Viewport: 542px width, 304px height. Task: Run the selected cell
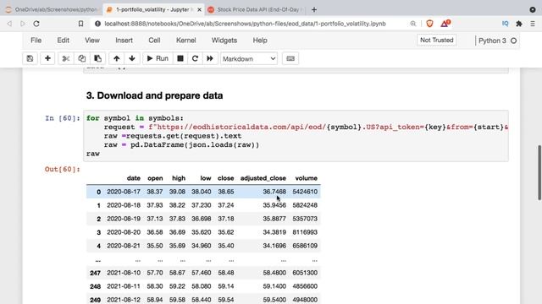[x=158, y=58]
